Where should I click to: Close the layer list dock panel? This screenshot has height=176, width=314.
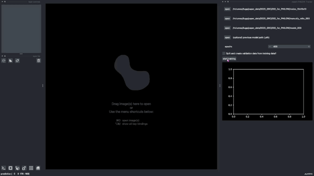(x=3, y=56)
